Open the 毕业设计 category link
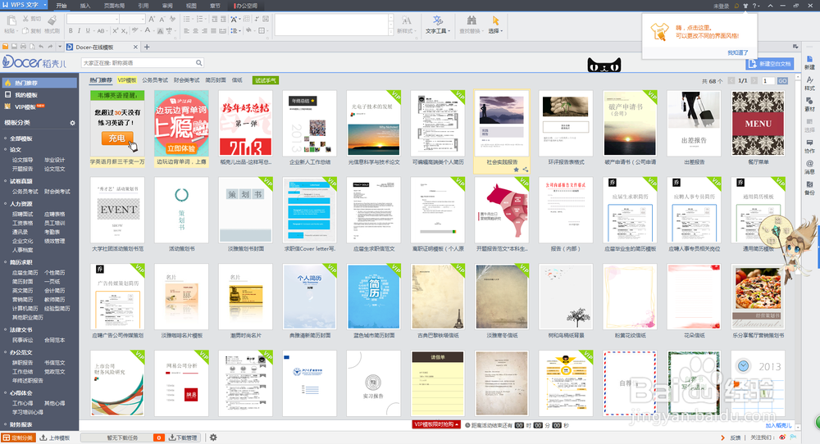820x444 pixels. point(55,160)
